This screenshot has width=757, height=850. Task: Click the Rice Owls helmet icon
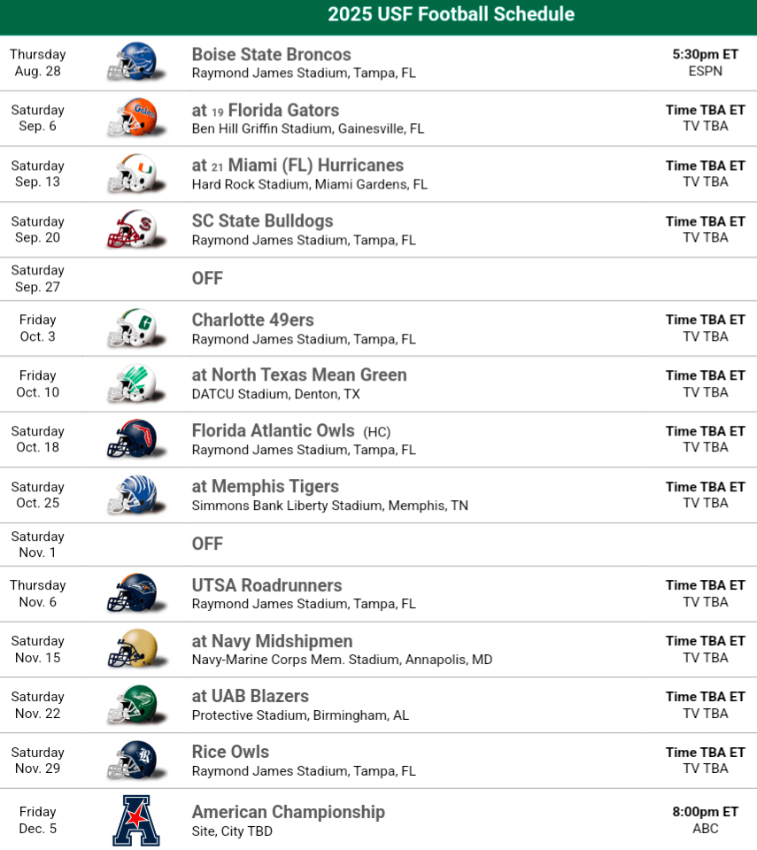[132, 761]
